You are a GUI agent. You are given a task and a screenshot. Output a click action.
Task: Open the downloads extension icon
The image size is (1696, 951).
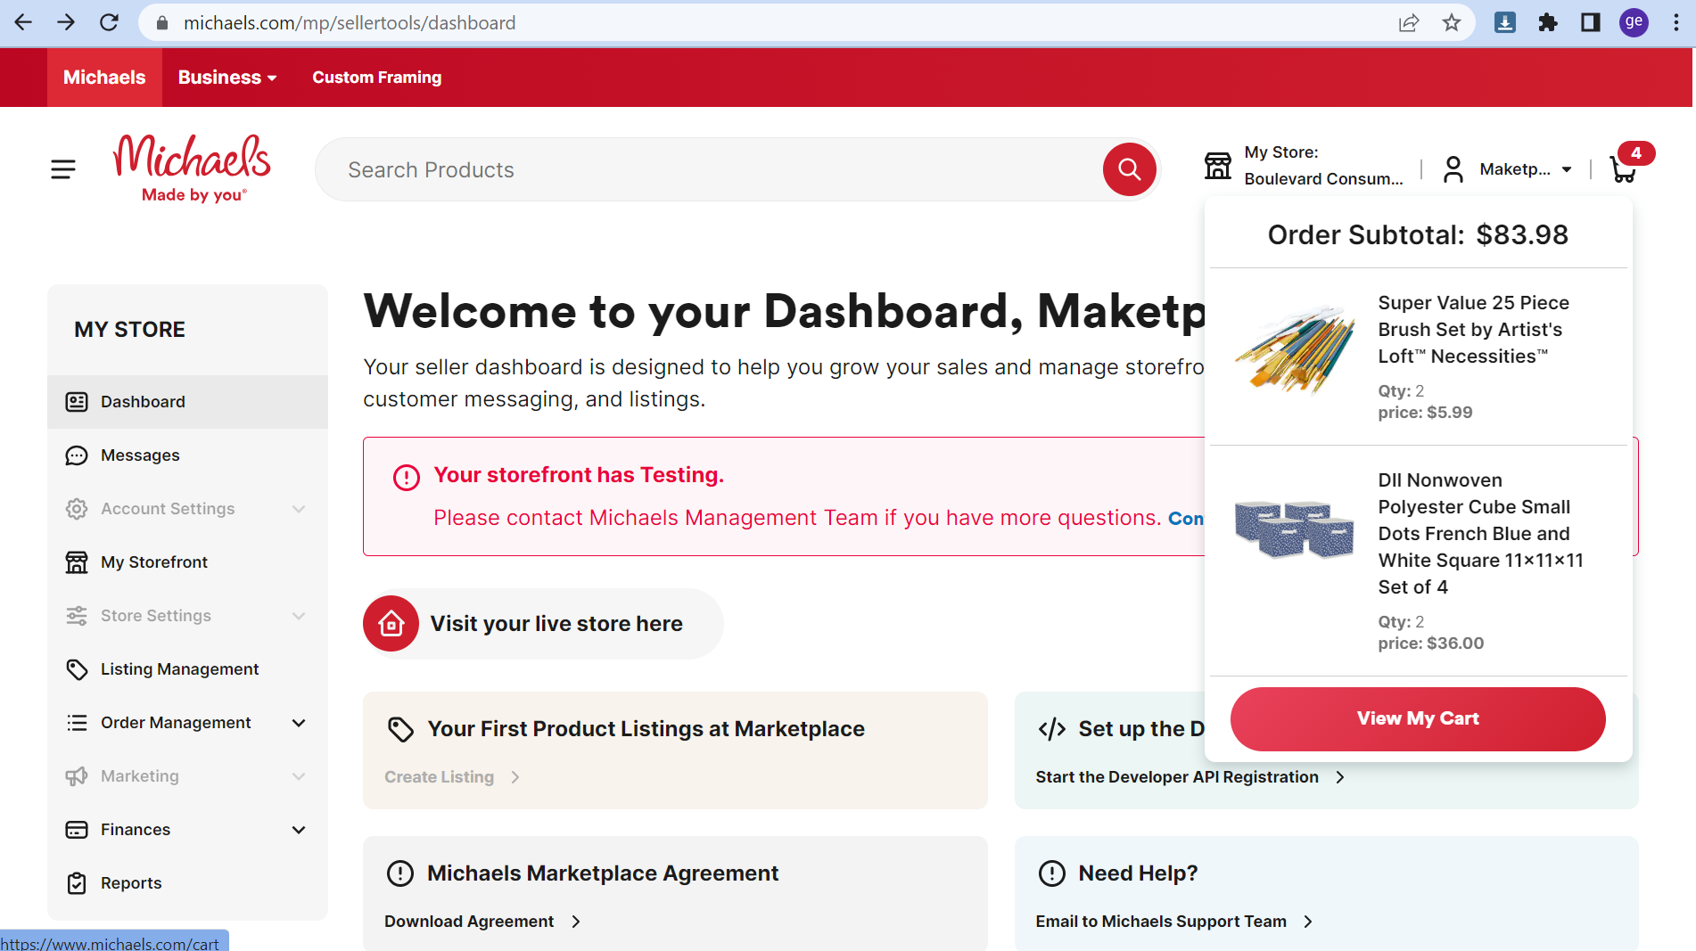coord(1505,22)
